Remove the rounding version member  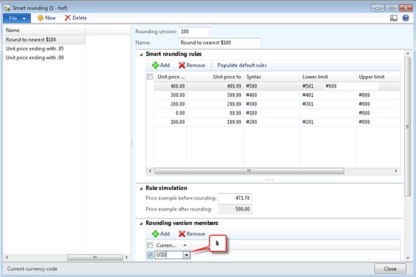coord(191,234)
